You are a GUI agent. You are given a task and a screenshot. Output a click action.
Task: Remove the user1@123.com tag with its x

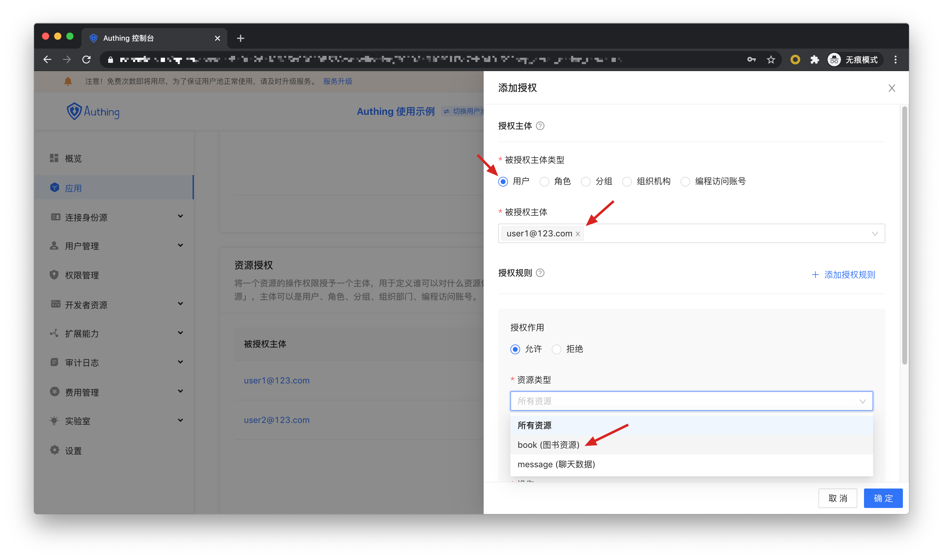577,234
